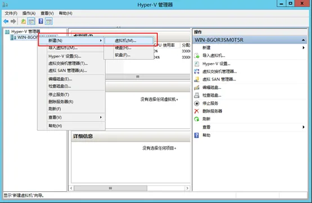Image resolution: width=312 pixels, height=203 pixels.
Task: Click the 没有选择任何虚拟机 text
Action: click(x=159, y=100)
